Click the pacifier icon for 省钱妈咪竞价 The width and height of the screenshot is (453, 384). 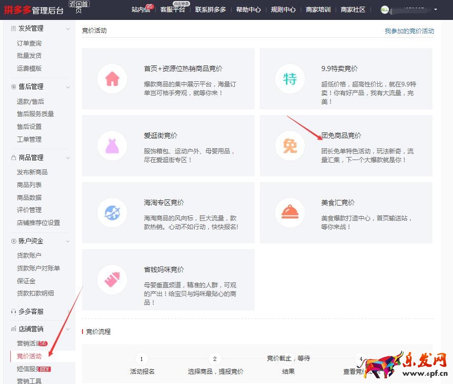pos(112,280)
